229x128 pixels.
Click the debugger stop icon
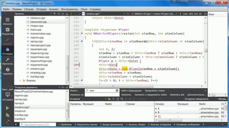point(113,99)
